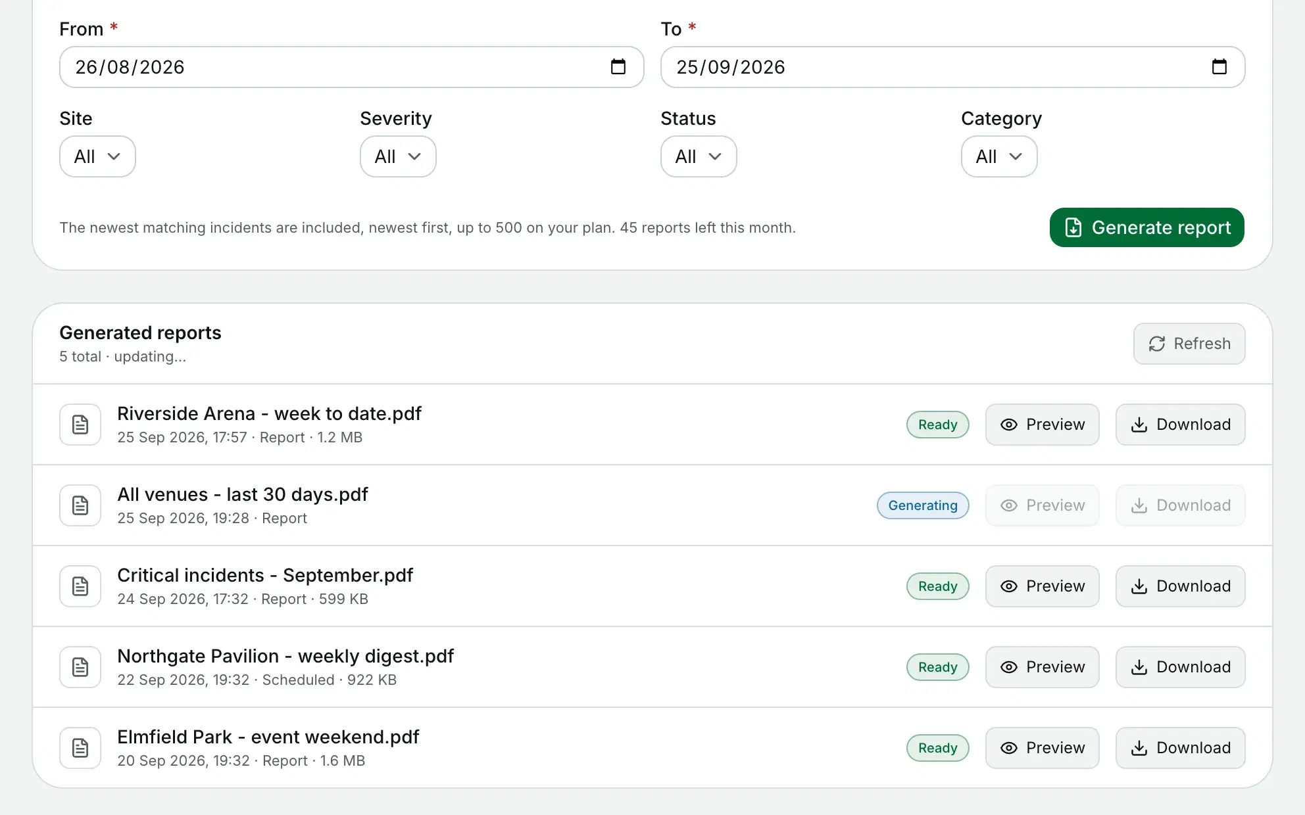Open the From date calendar picker icon

pos(618,67)
